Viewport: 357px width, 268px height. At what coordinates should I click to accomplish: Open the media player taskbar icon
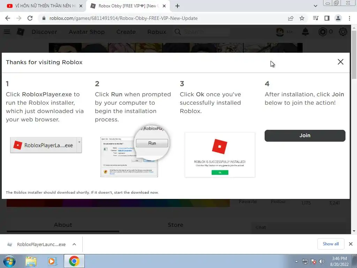[x=52, y=261]
